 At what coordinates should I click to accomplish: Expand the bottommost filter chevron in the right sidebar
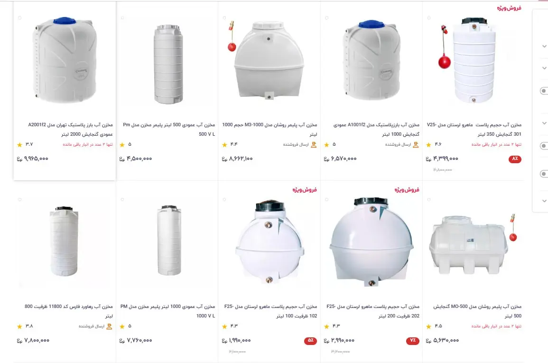tap(544, 201)
